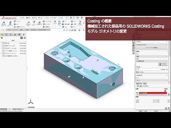The width and height of the screenshot is (171, 128).
Task: Switch to the SOLIDWORKS アドイン ribbon tab
Action: point(44,30)
